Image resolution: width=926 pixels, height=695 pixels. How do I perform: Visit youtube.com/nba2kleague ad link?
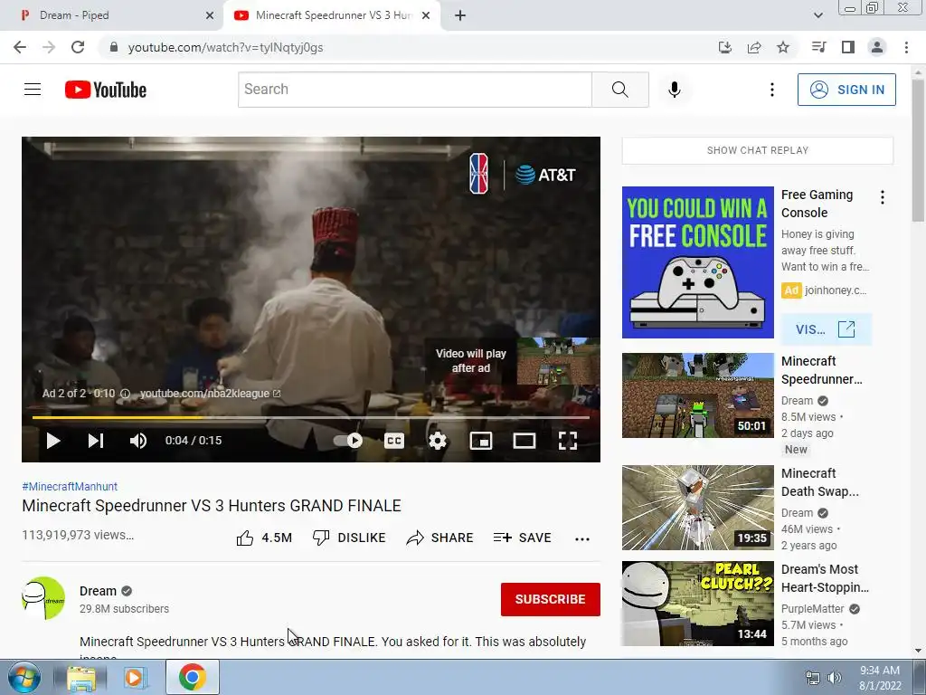click(210, 394)
